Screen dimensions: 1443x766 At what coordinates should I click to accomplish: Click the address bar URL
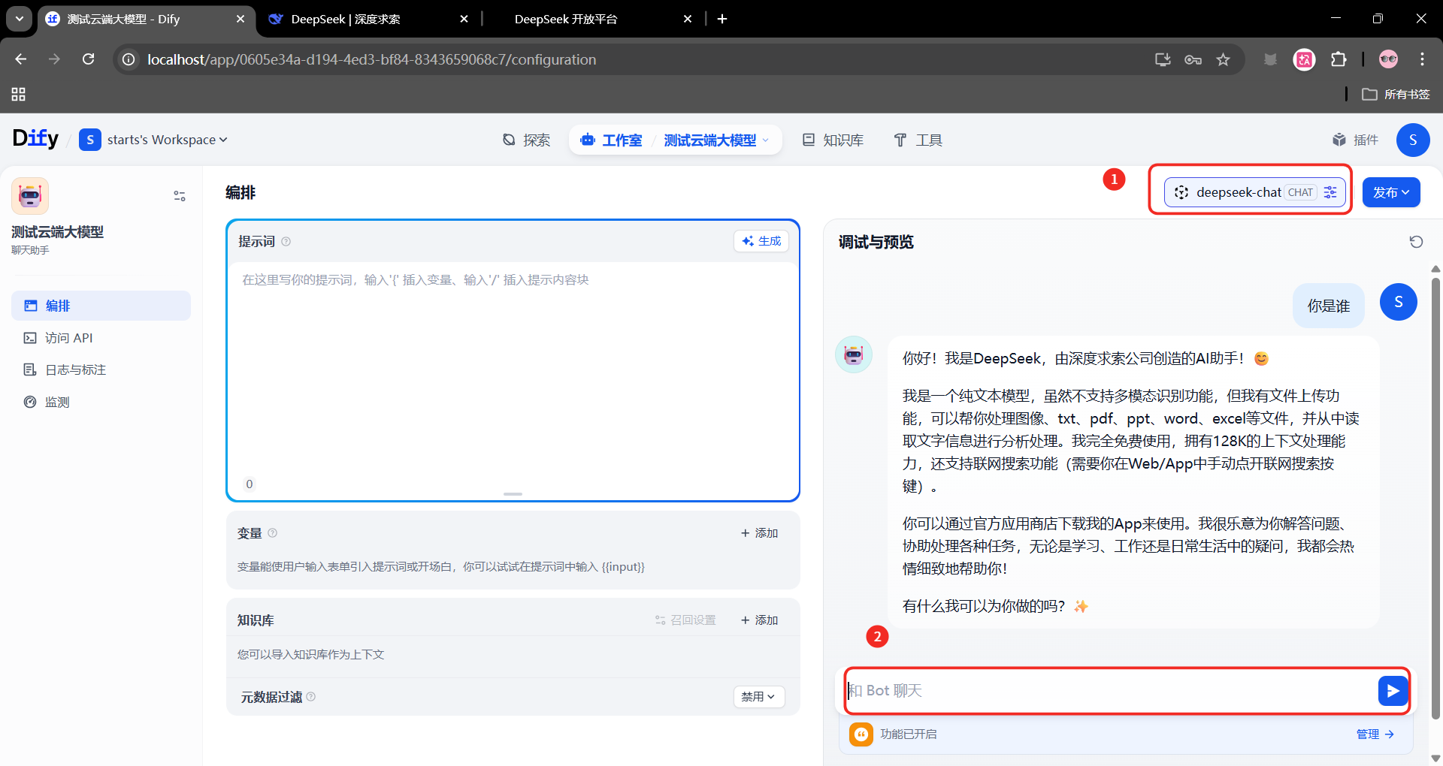371,59
